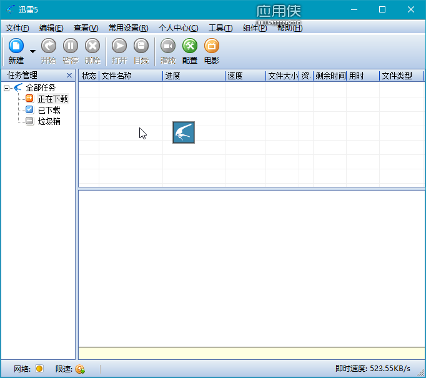Open the 文件(F) menu
The image size is (426, 378).
pos(17,27)
